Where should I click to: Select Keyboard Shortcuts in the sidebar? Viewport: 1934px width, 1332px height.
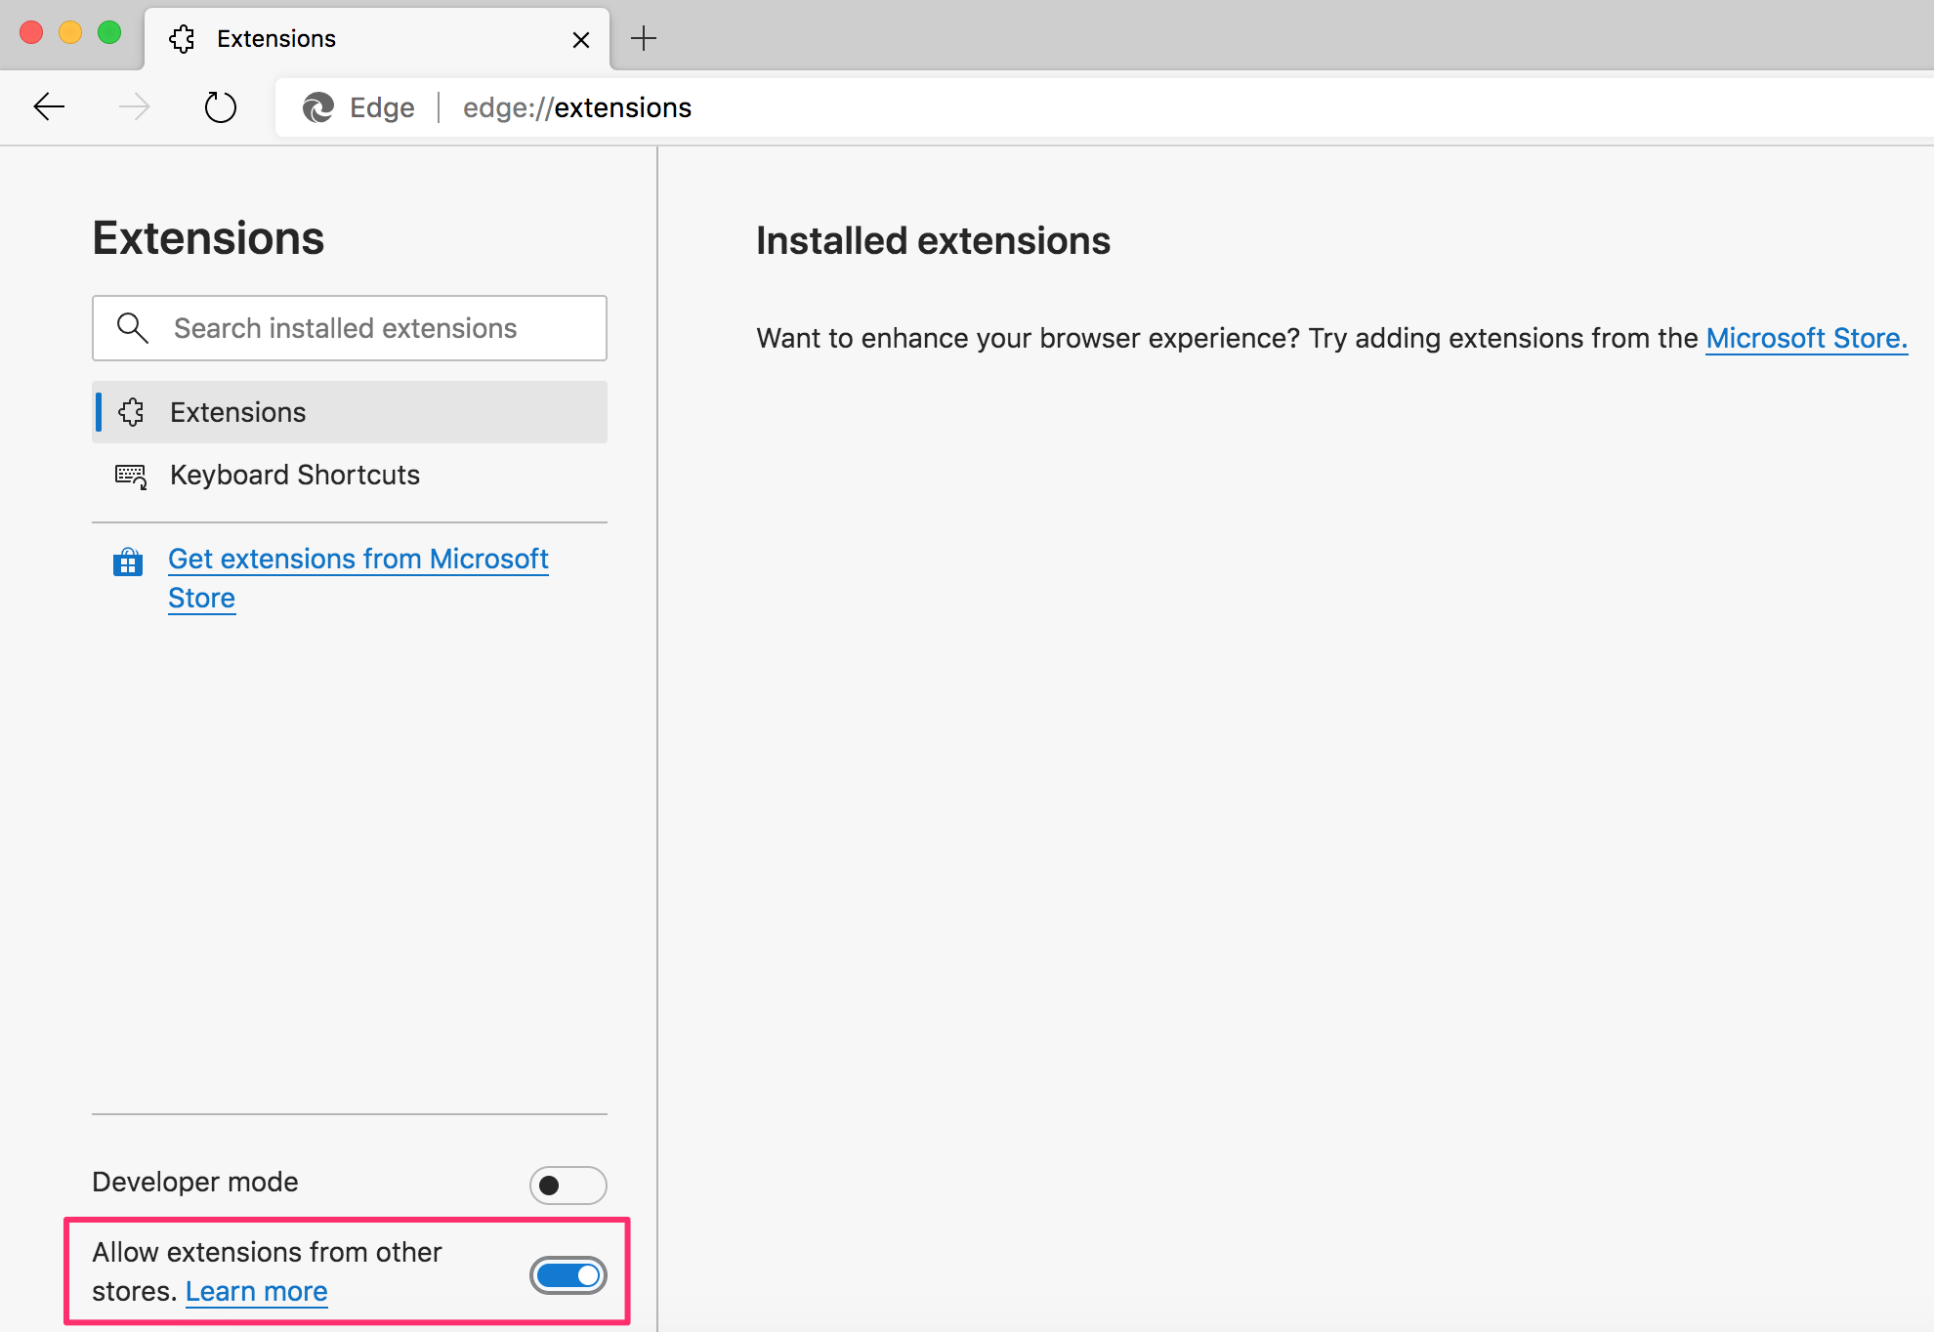click(294, 476)
